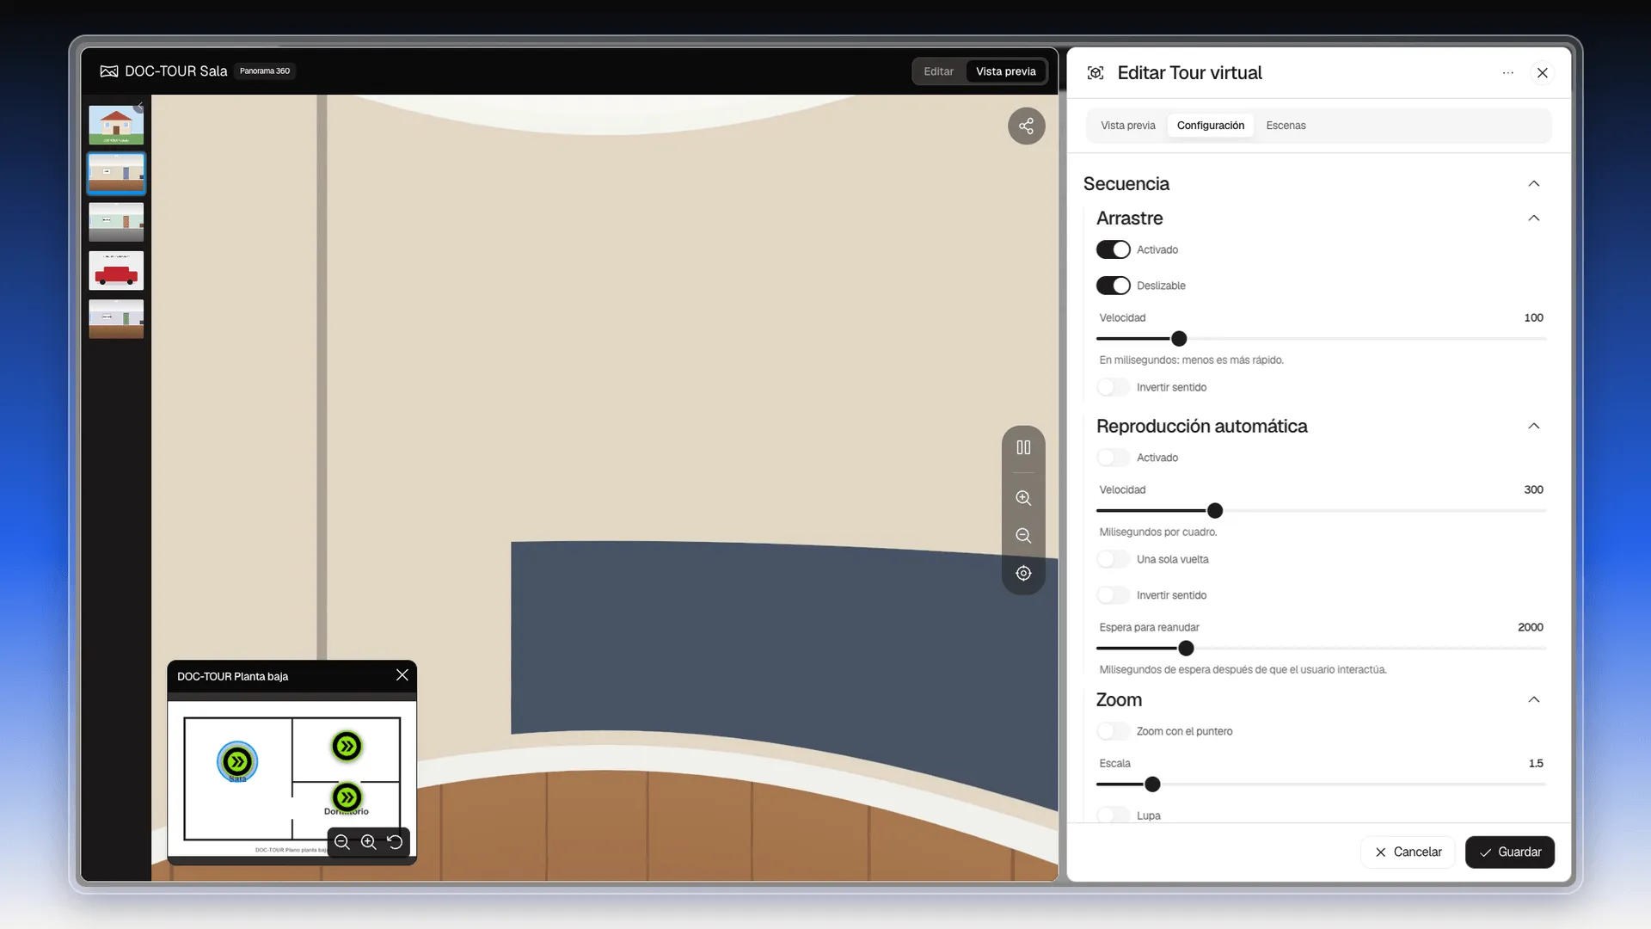This screenshot has width=1651, height=929.
Task: Collapse the Arrastre section
Action: [x=1534, y=218]
